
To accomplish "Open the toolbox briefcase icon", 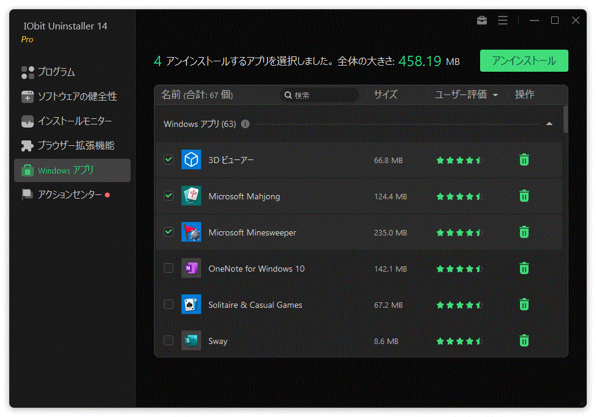I will [x=481, y=20].
